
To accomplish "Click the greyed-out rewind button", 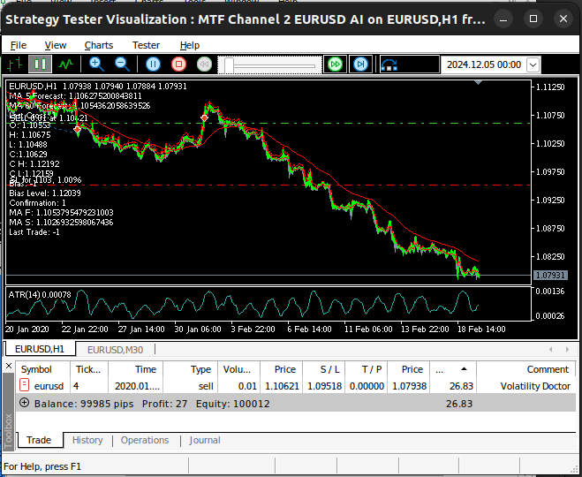I will click(x=204, y=64).
